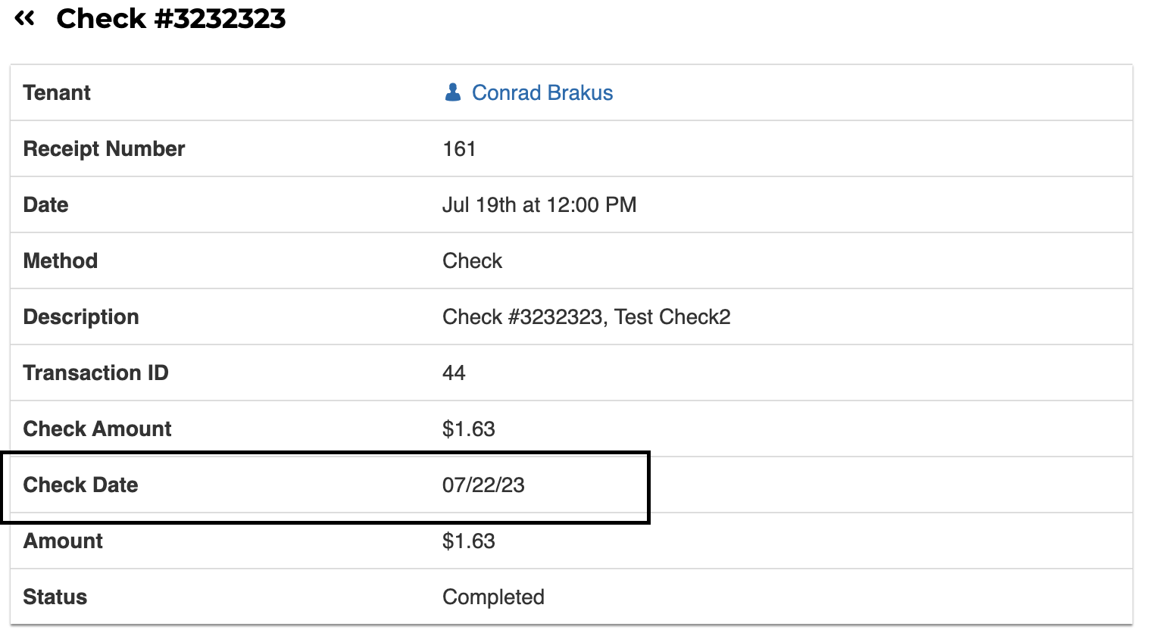The width and height of the screenshot is (1162, 639).
Task: Click the Completed status value
Action: click(493, 597)
